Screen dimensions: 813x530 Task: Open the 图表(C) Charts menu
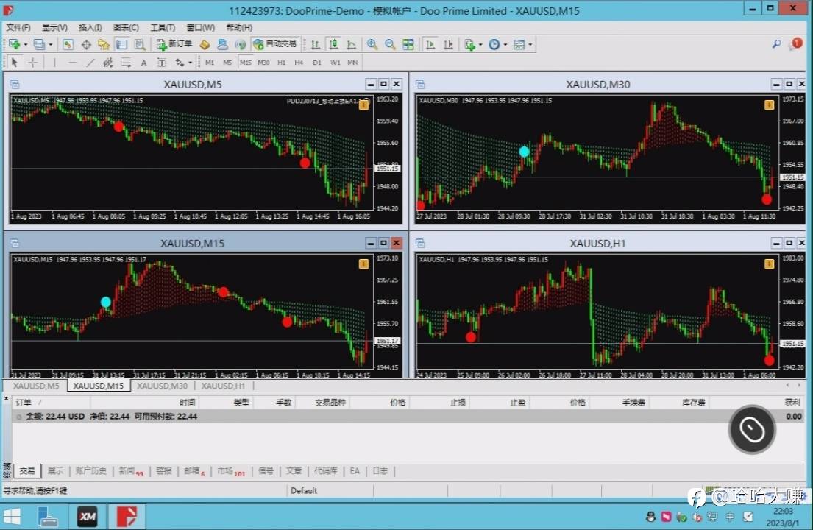point(126,27)
